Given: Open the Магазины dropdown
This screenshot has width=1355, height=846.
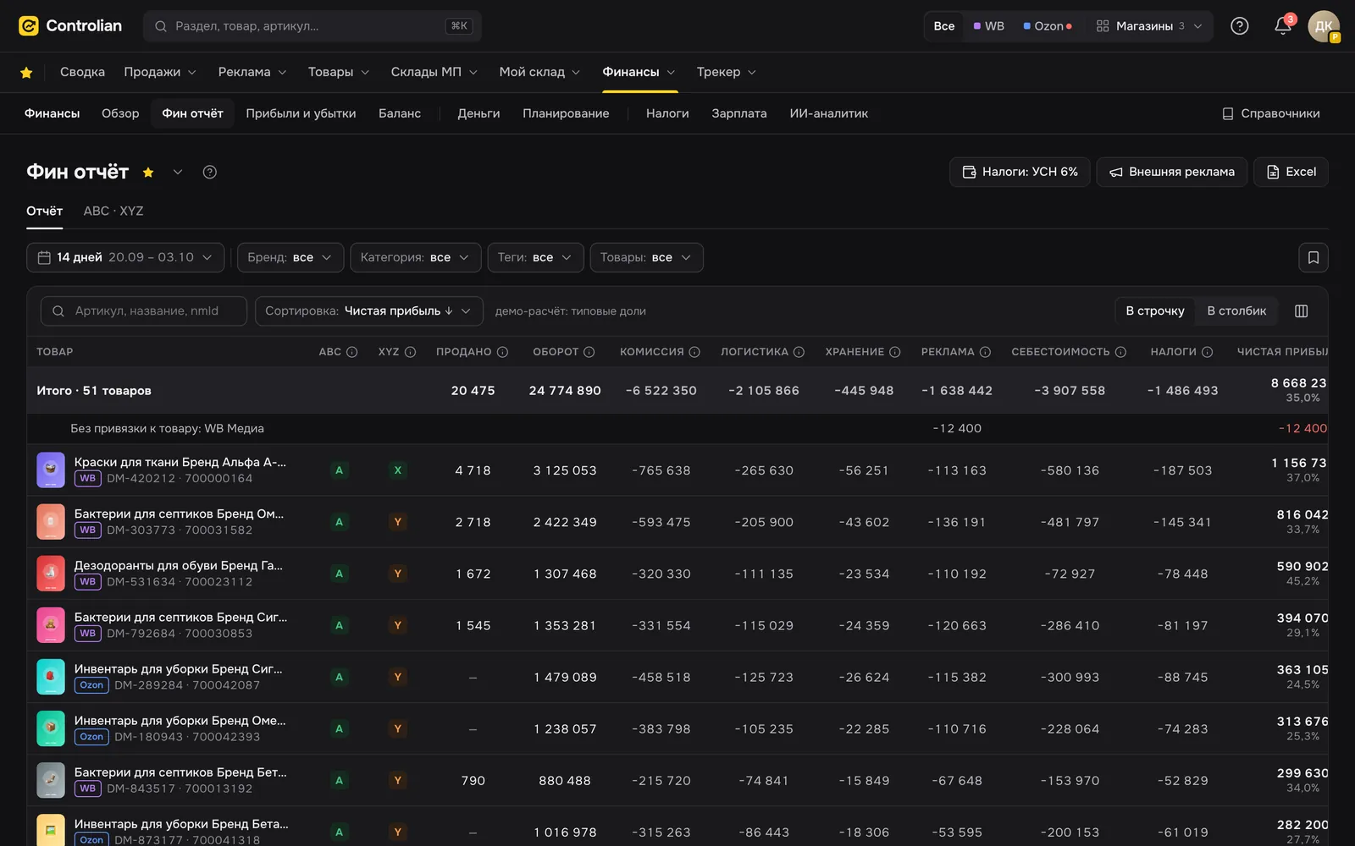Looking at the screenshot, I should pyautogui.click(x=1149, y=26).
